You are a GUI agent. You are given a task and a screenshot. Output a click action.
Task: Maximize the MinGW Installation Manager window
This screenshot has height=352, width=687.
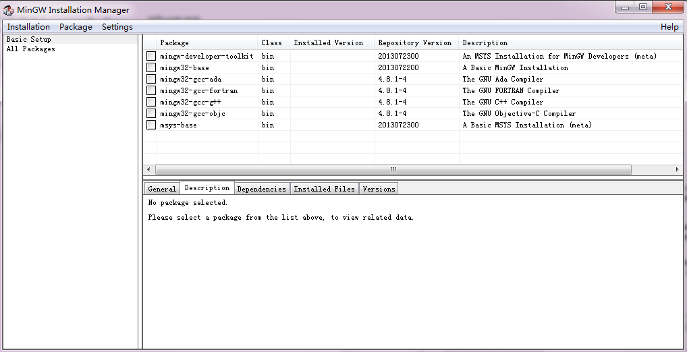coord(642,7)
